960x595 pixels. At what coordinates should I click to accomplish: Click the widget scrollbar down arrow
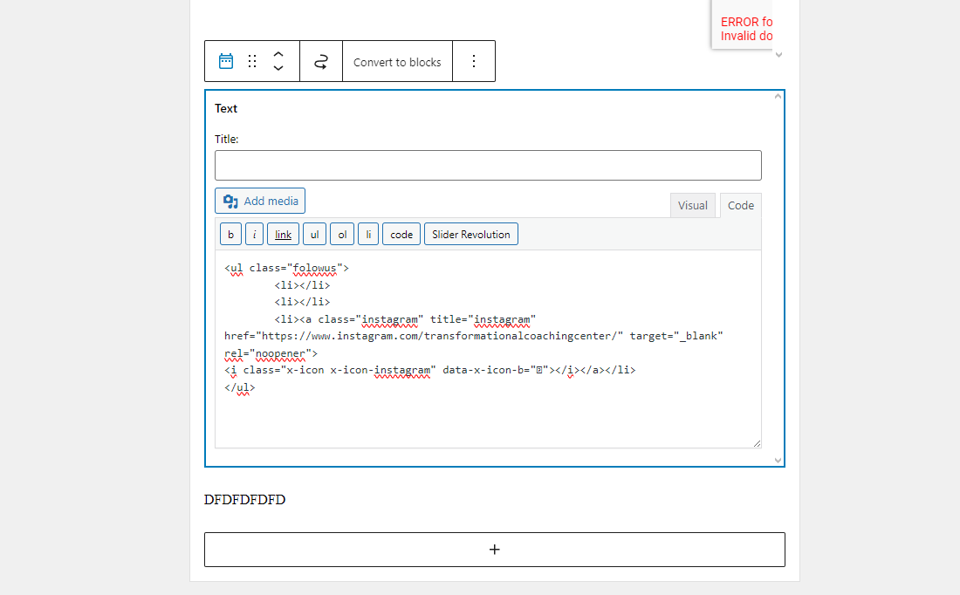click(778, 461)
